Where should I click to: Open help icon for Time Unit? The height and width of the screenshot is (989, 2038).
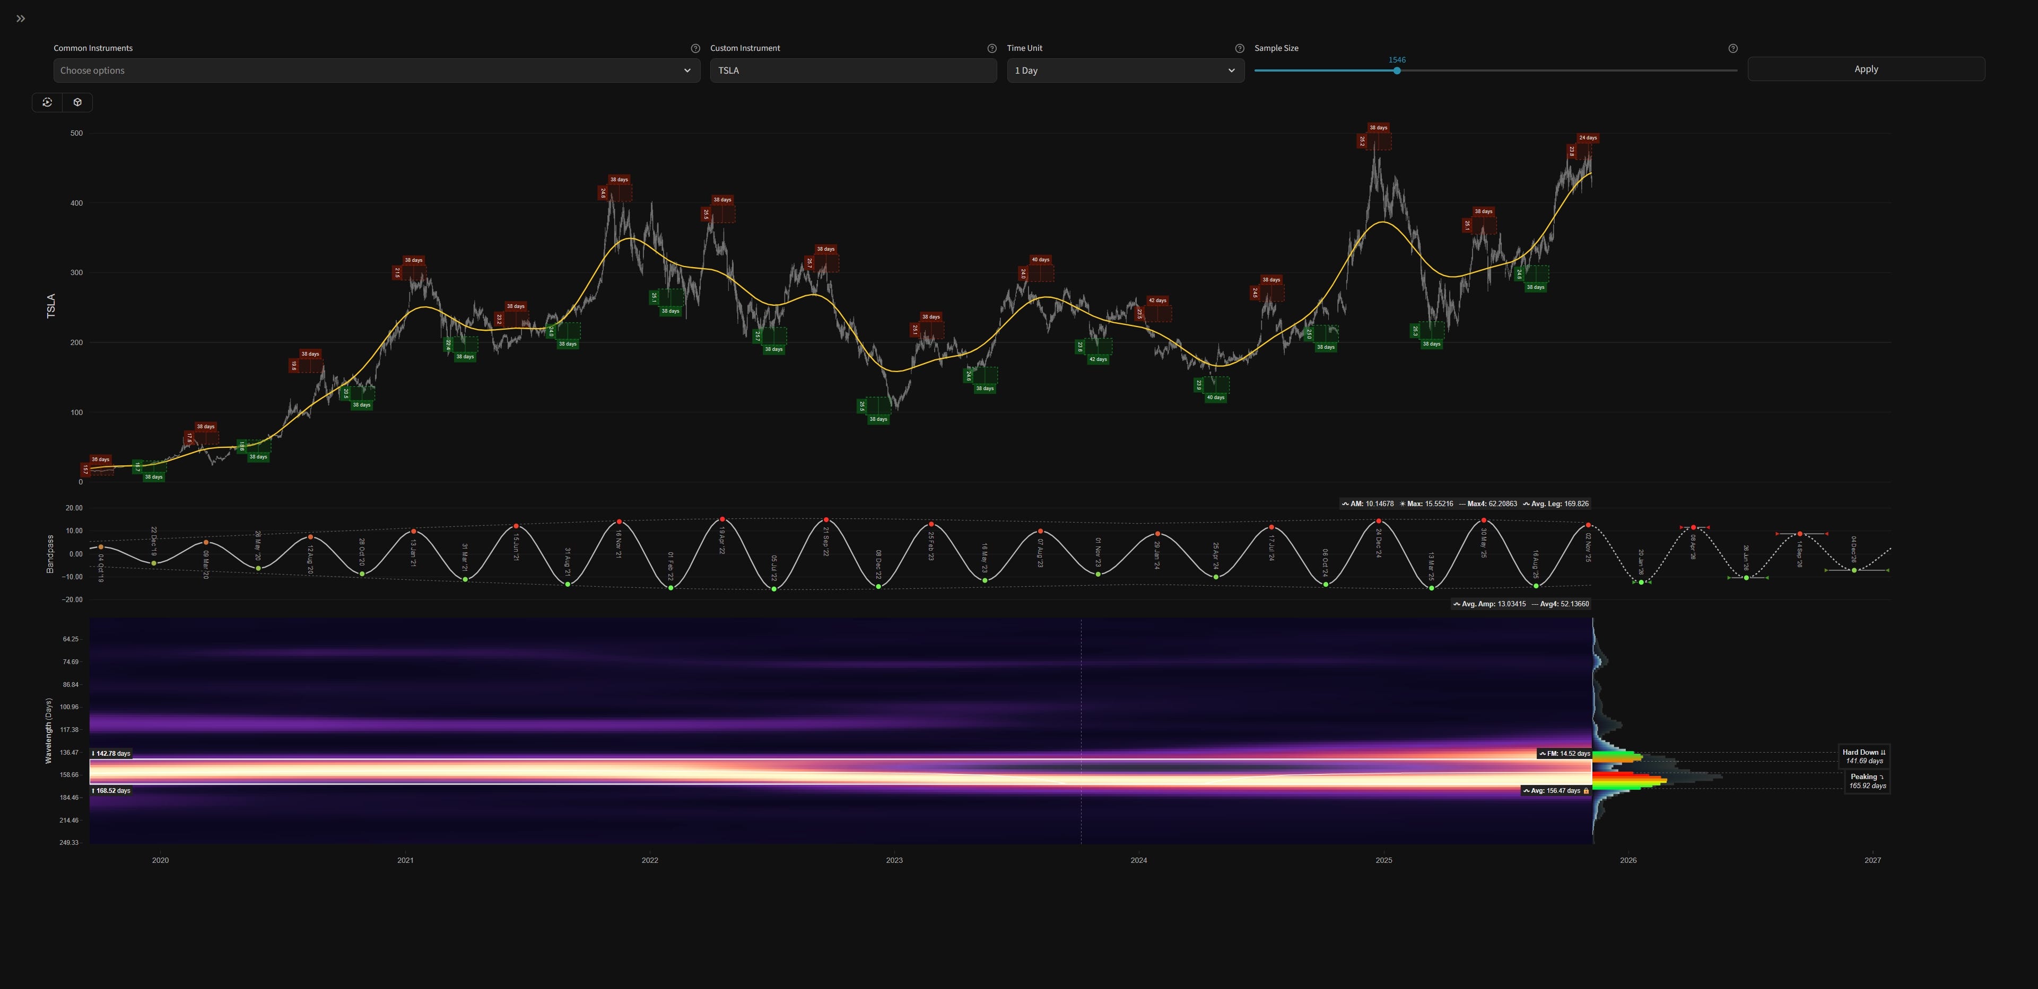[1239, 48]
